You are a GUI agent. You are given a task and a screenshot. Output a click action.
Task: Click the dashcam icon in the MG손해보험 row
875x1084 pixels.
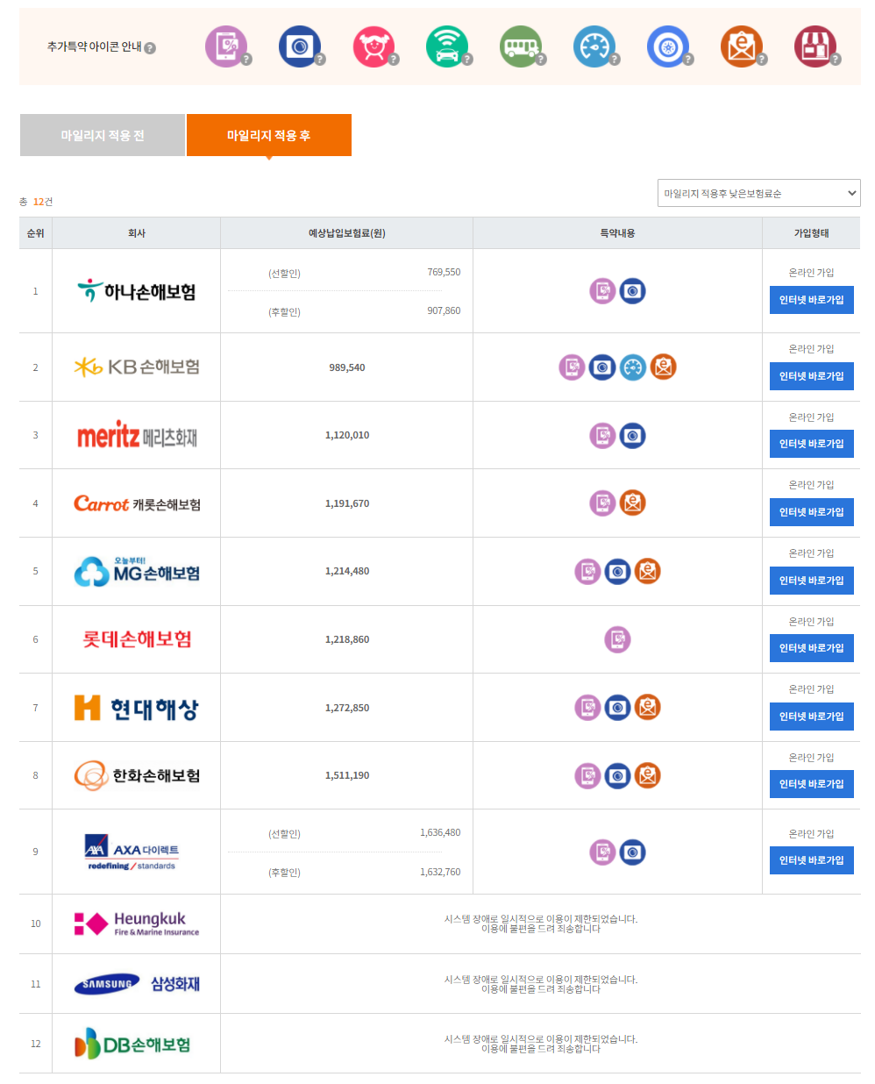click(x=618, y=572)
